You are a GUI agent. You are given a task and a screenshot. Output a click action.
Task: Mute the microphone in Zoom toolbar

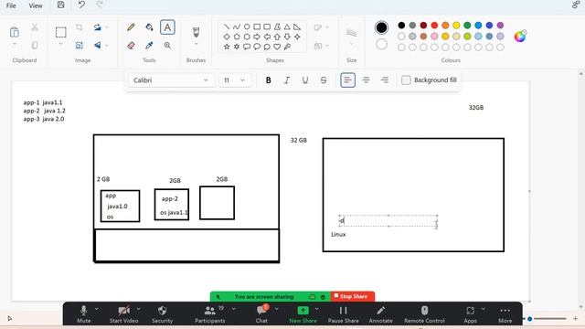(83, 314)
